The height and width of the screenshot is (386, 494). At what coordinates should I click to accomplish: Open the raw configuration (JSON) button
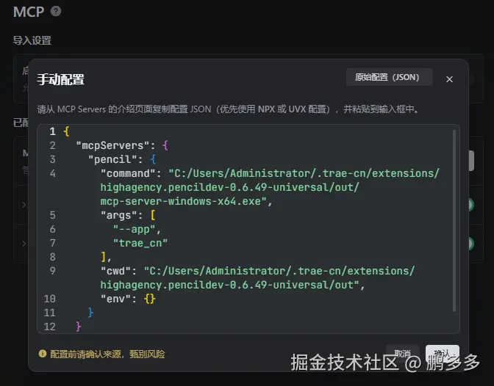[389, 77]
